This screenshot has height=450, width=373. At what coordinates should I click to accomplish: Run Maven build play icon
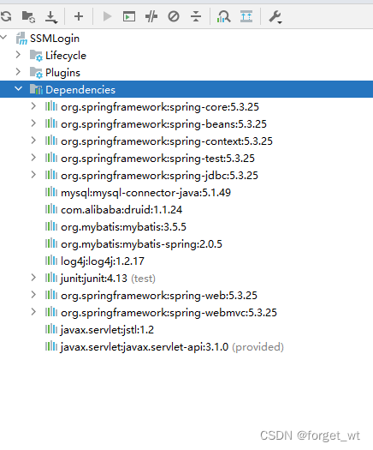[x=107, y=16]
